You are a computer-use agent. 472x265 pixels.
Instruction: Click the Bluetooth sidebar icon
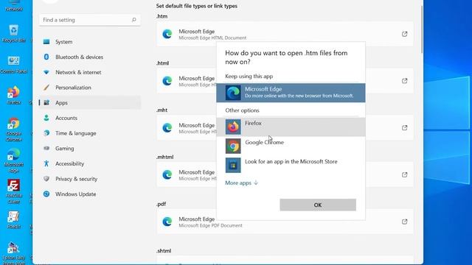click(46, 57)
